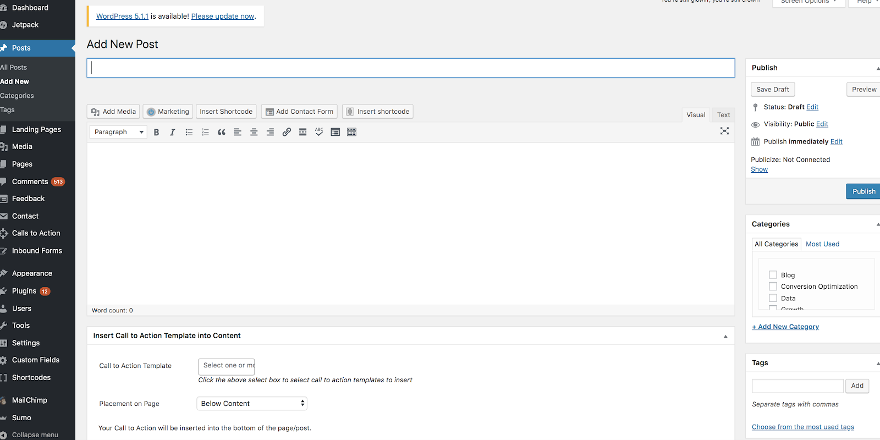Enter distraction-free fullscreen mode
The image size is (880, 440).
(x=724, y=131)
